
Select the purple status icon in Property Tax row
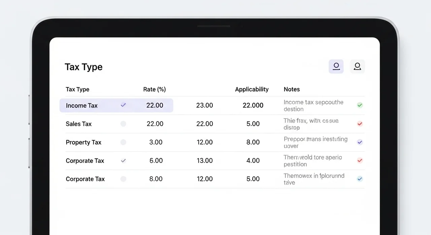coord(360,142)
